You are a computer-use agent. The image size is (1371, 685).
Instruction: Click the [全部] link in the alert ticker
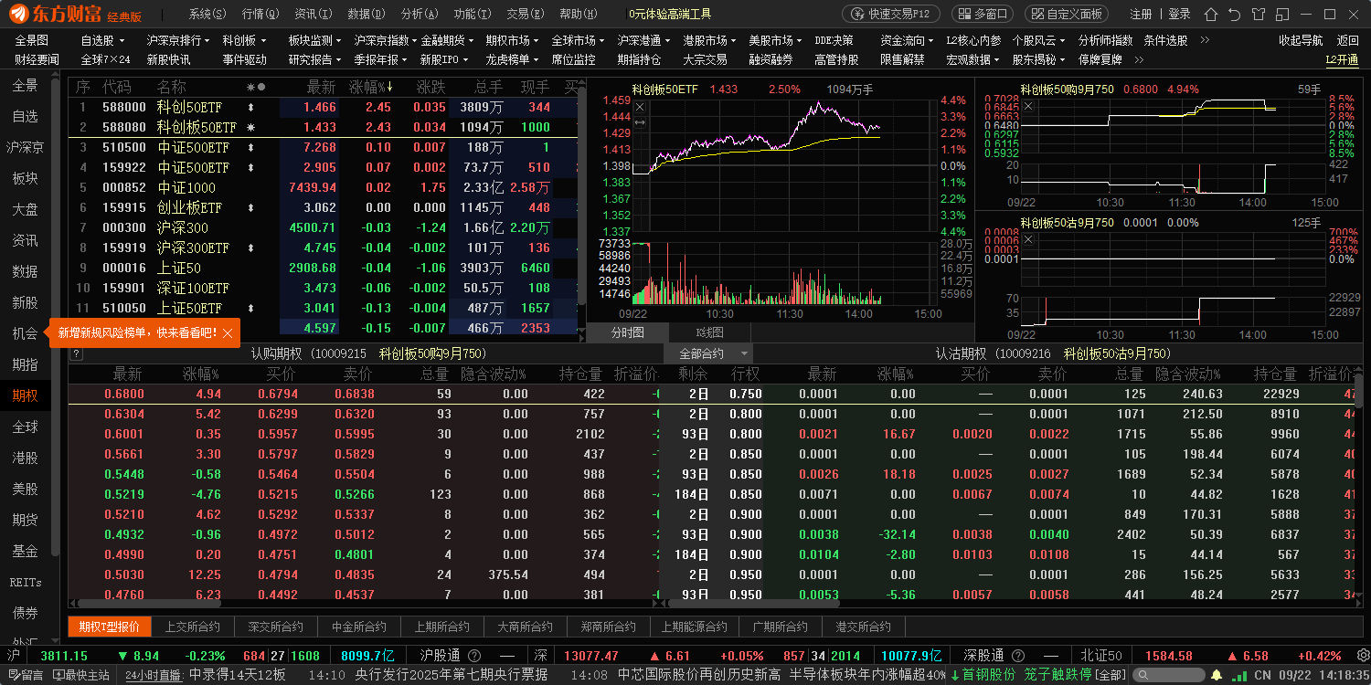coord(1111,675)
